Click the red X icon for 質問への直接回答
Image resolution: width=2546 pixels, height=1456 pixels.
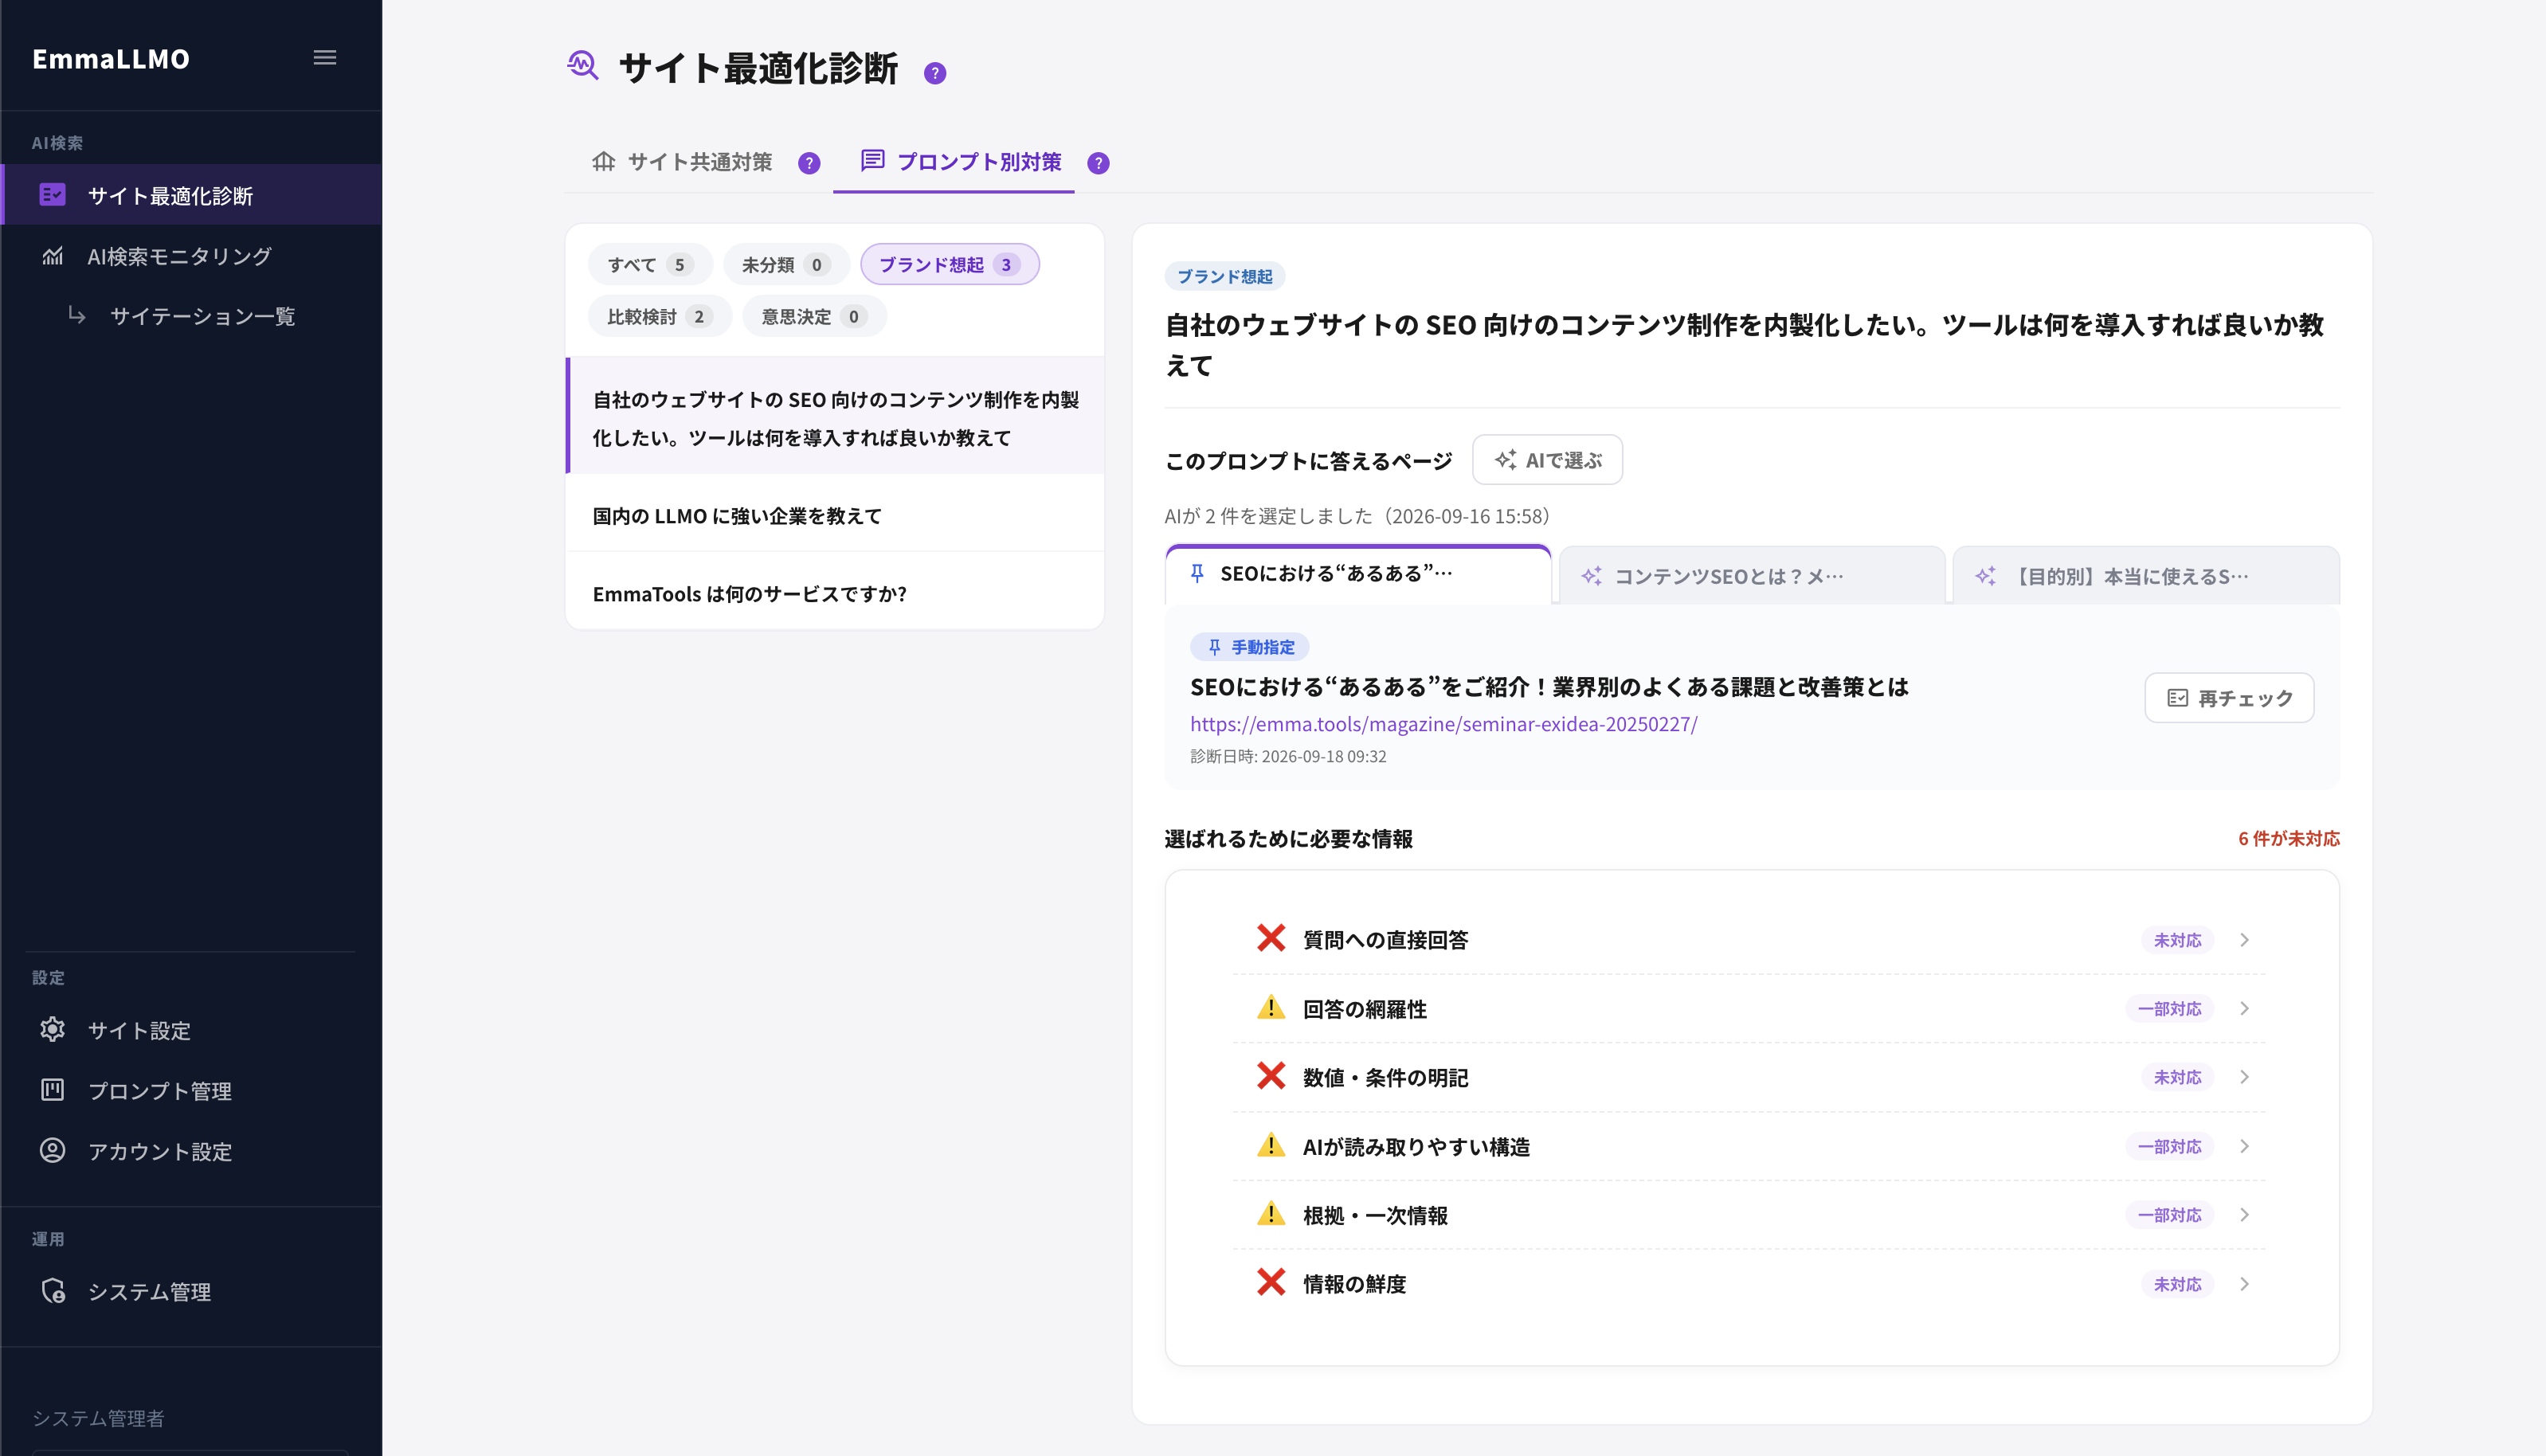click(1271, 938)
